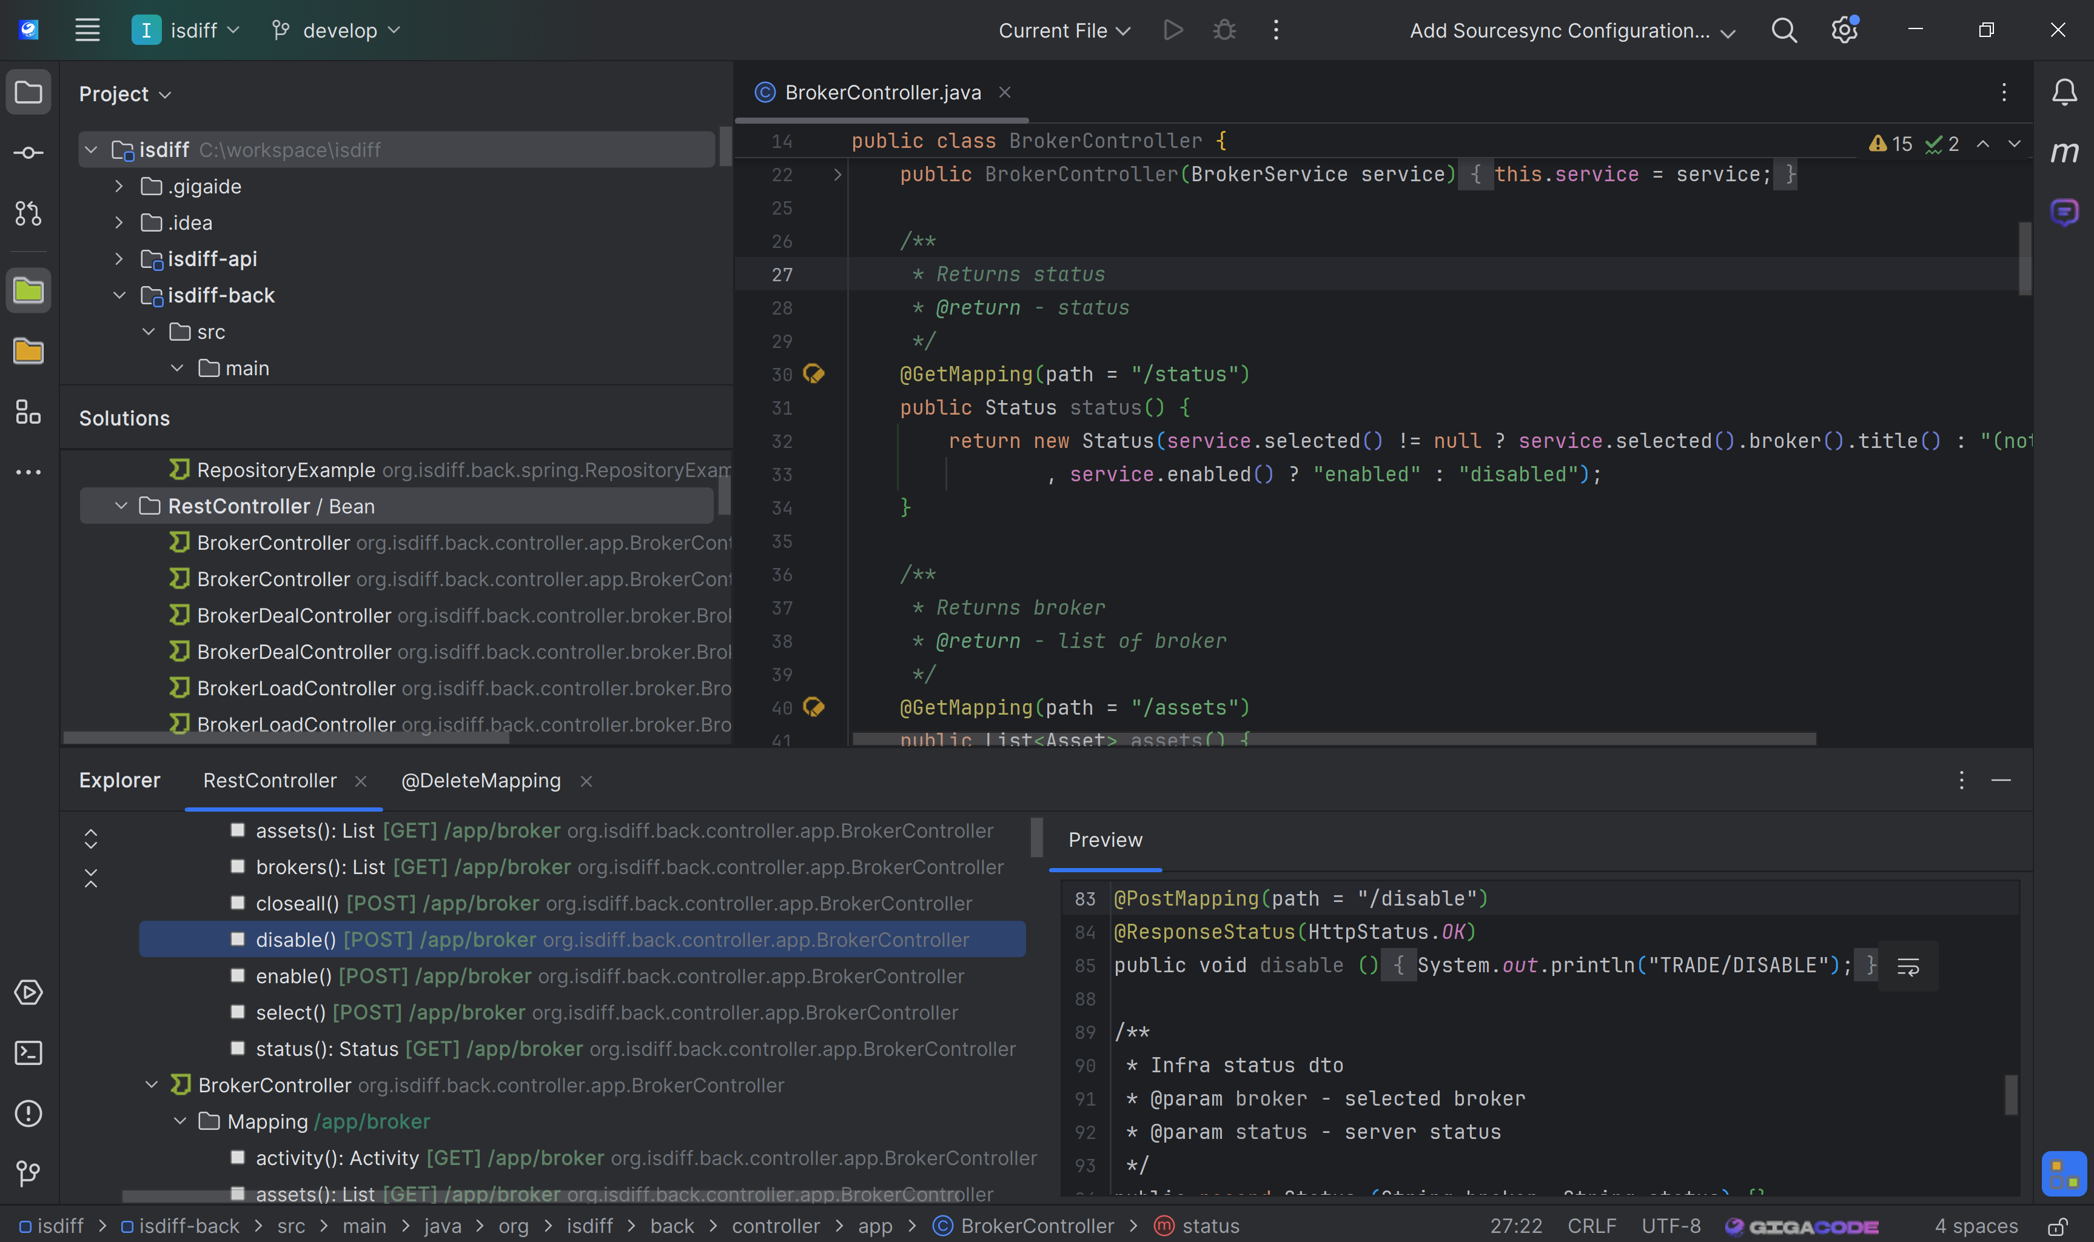The width and height of the screenshot is (2094, 1242).
Task: Open the isdiff project dropdown
Action: pos(186,31)
